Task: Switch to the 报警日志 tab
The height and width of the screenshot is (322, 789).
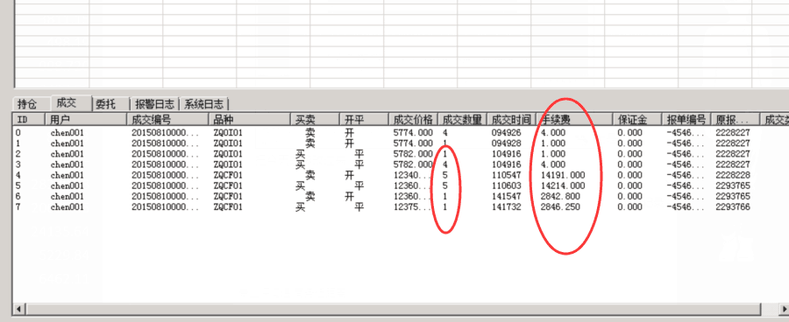Action: [154, 104]
